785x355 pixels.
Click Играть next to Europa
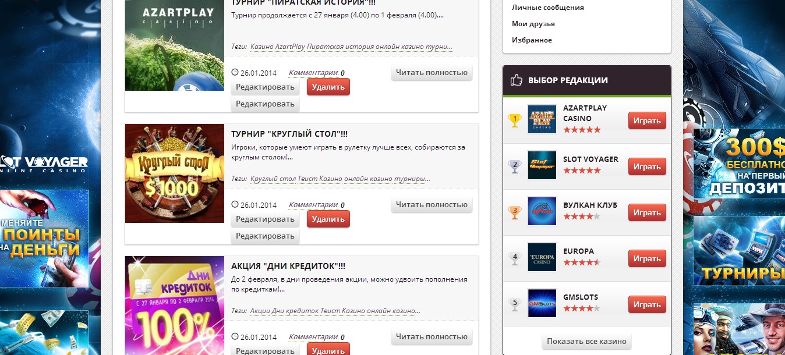pyautogui.click(x=647, y=258)
